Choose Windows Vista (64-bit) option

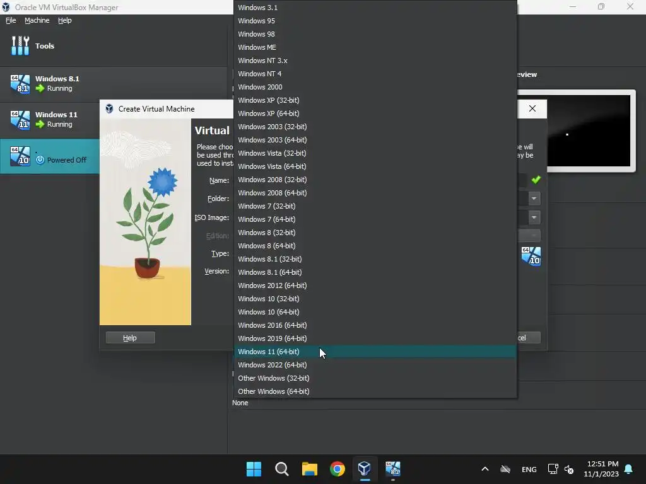[375, 166]
